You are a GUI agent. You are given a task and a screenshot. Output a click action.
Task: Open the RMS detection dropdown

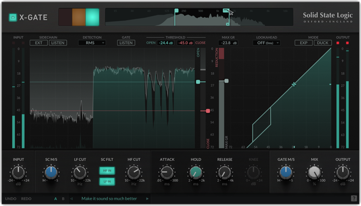point(92,43)
